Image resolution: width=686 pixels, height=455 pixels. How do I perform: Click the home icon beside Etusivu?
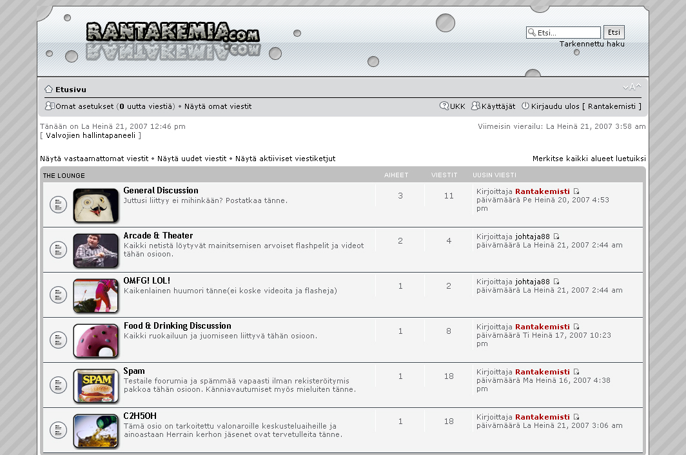click(48, 90)
